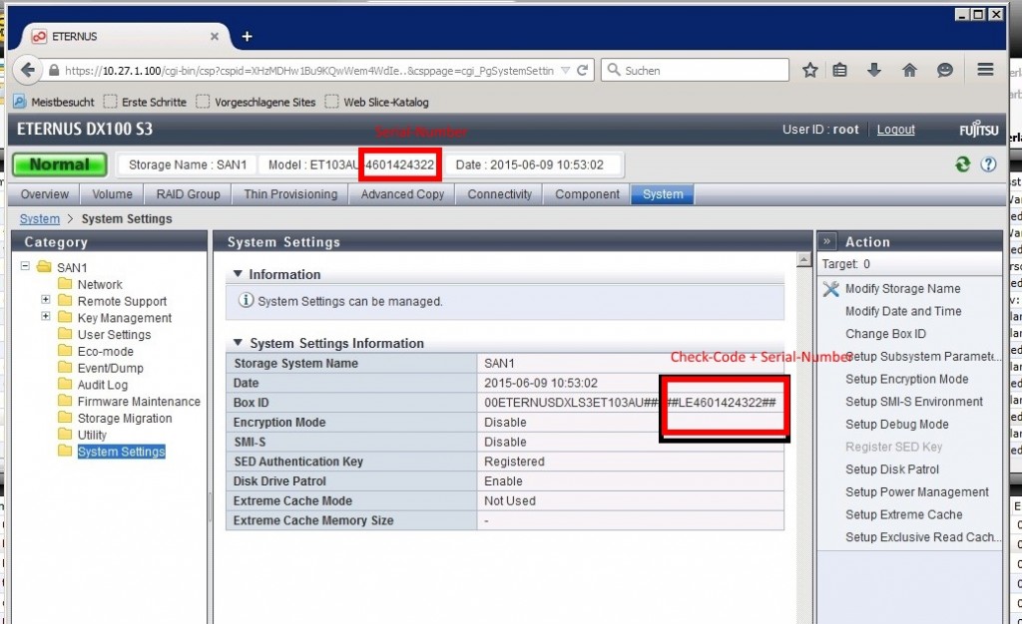Open the Component tab
The width and height of the screenshot is (1022, 624).
tap(587, 194)
